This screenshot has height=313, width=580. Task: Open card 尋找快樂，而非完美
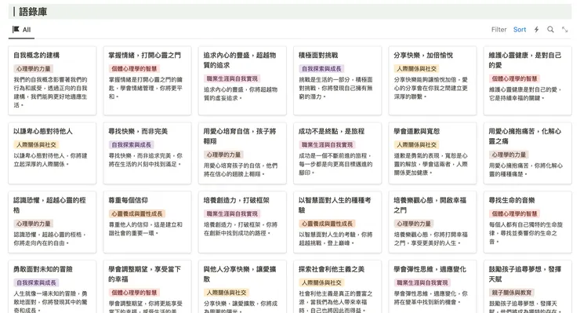click(147, 153)
